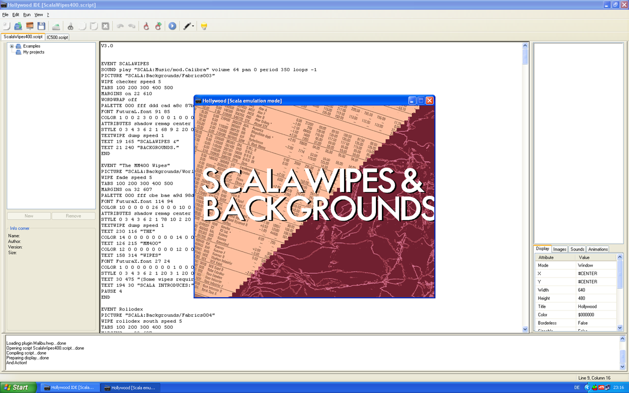Click output log scrollbar down arrow

[623, 366]
